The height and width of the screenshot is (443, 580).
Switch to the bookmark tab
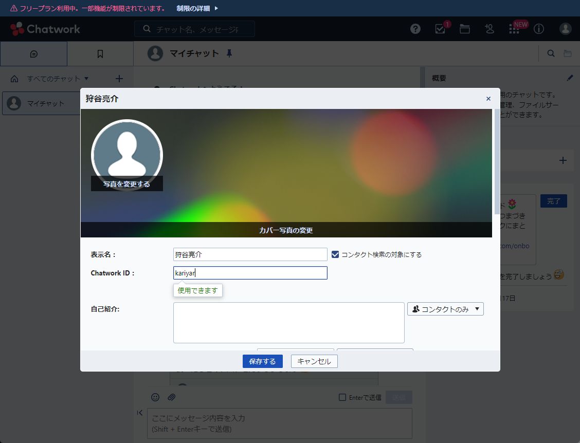tap(100, 54)
